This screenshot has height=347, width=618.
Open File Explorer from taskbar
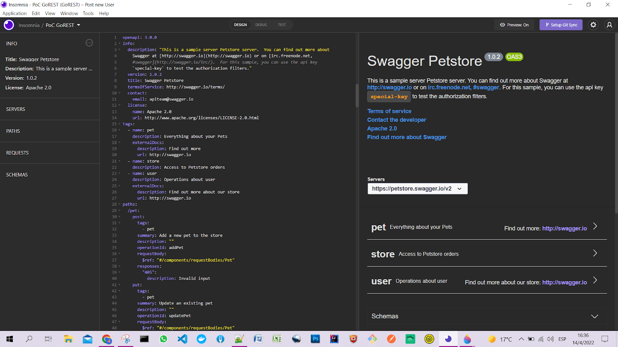[x=68, y=339]
